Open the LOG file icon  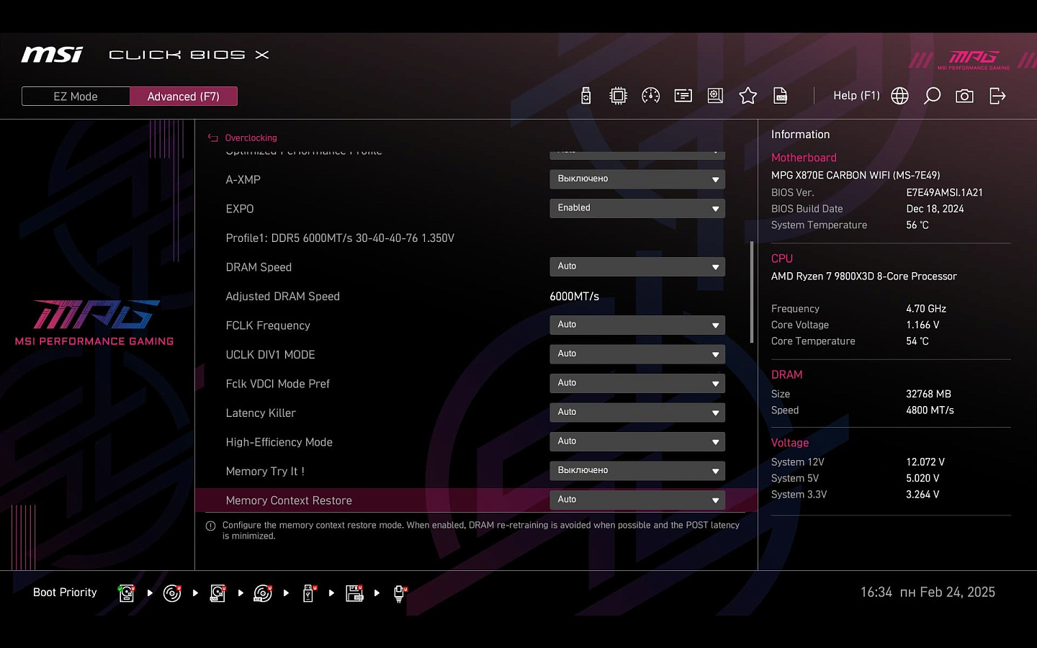(780, 96)
